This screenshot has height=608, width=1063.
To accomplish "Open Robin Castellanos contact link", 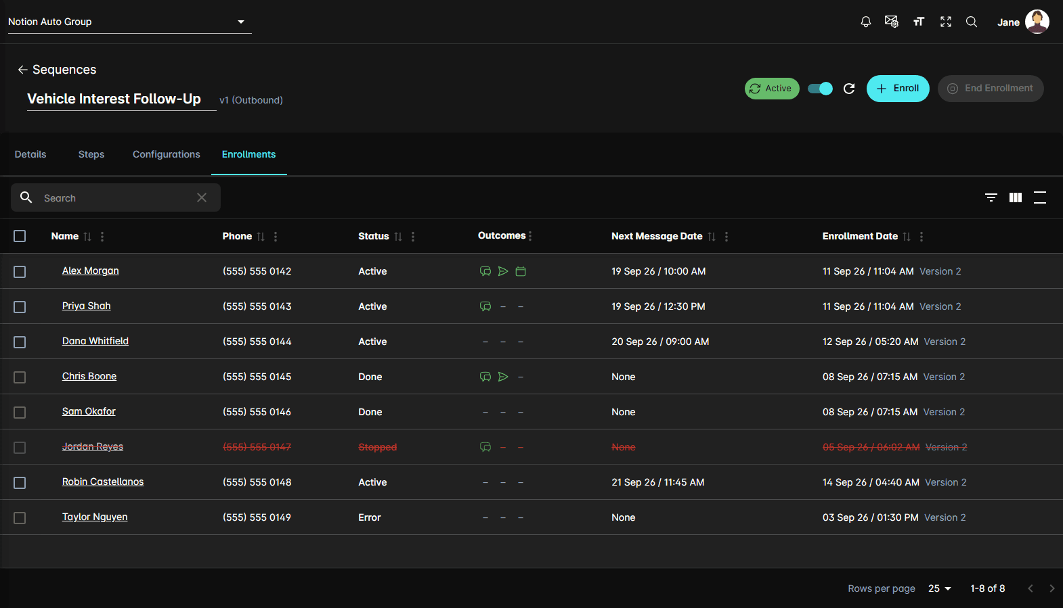I will [x=103, y=482].
